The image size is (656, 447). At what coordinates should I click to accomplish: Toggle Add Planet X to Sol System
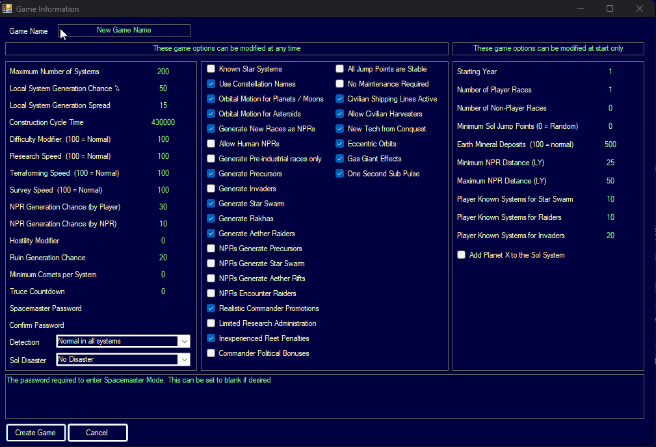pyautogui.click(x=462, y=255)
